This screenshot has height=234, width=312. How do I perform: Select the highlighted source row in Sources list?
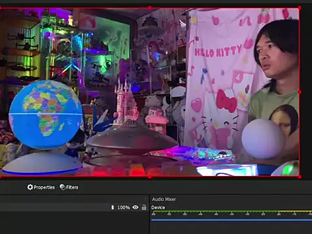click(74, 207)
